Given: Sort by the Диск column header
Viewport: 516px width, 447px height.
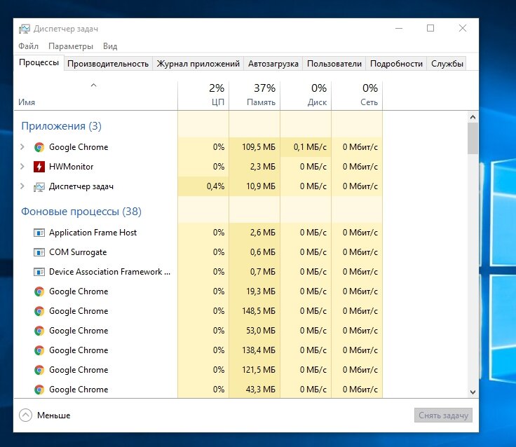Looking at the screenshot, I should click(x=306, y=95).
